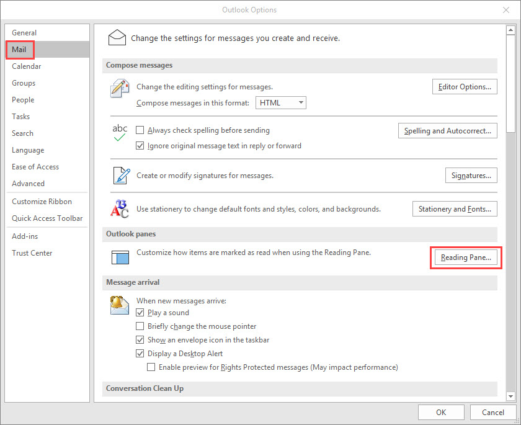521x425 pixels.
Task: Click the 'When new messages arrive:' label
Action: pos(181,301)
